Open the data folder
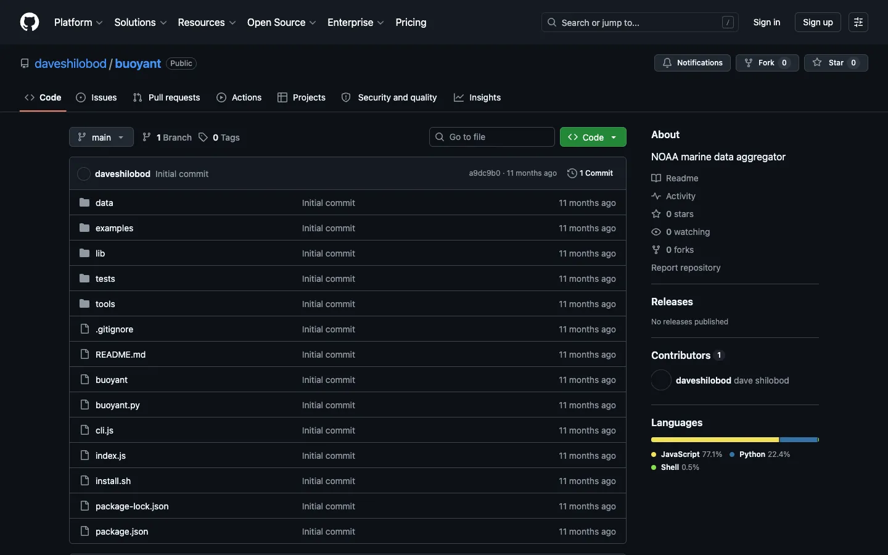 click(x=104, y=203)
